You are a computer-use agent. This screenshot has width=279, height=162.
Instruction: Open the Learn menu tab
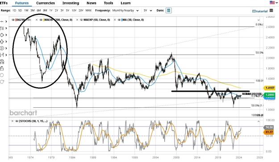pos(125,3)
